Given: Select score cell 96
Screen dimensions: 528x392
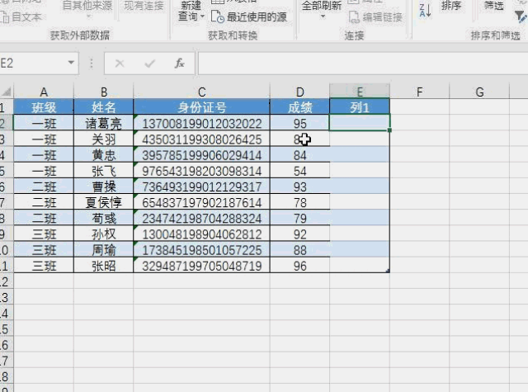Looking at the screenshot, I should coord(299,266).
